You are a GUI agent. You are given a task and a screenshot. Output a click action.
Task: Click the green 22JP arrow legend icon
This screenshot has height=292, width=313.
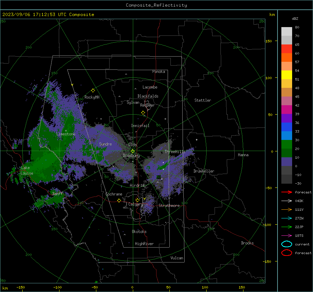point(287,227)
